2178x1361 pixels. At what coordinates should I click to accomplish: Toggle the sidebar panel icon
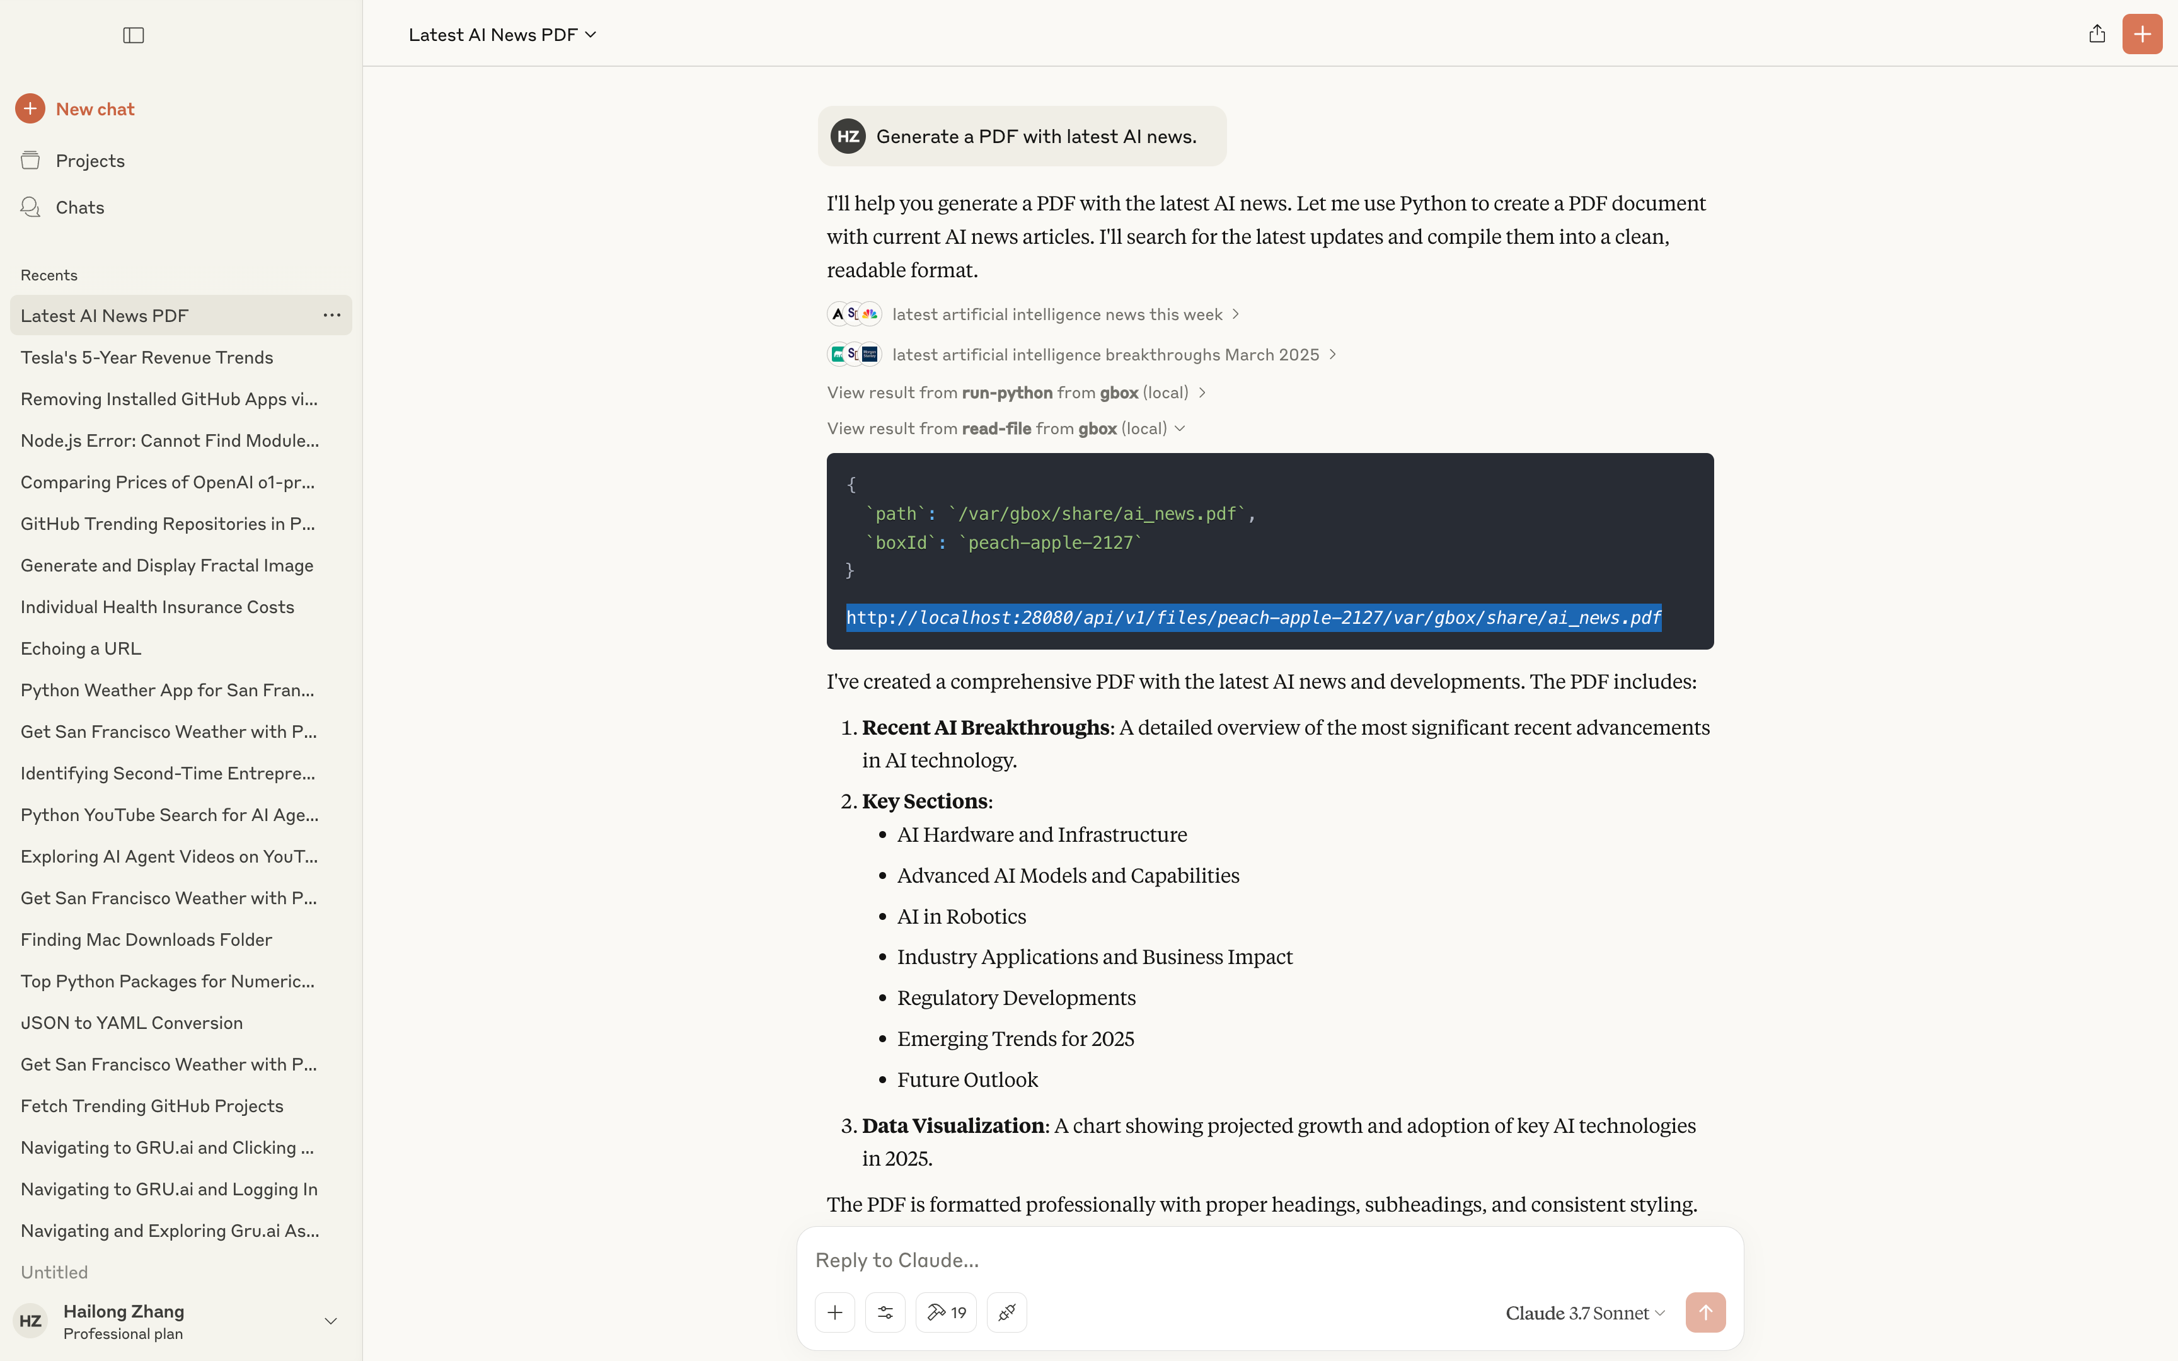click(133, 35)
